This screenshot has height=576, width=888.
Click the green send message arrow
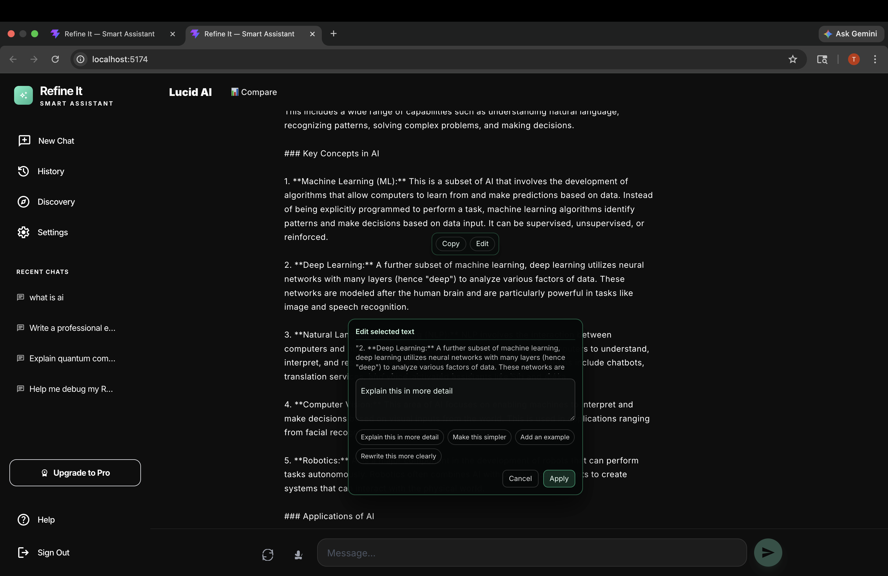(768, 553)
